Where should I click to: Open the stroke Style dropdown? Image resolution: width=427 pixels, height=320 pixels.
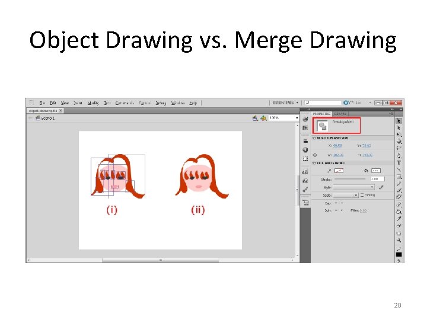tap(353, 187)
